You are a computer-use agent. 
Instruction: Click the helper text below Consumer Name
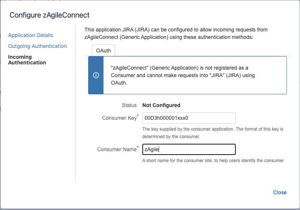coord(213,161)
